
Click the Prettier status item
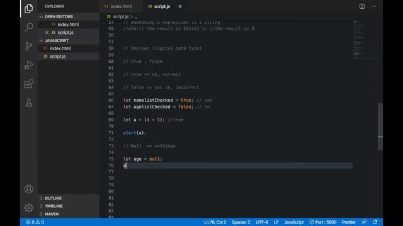349,222
